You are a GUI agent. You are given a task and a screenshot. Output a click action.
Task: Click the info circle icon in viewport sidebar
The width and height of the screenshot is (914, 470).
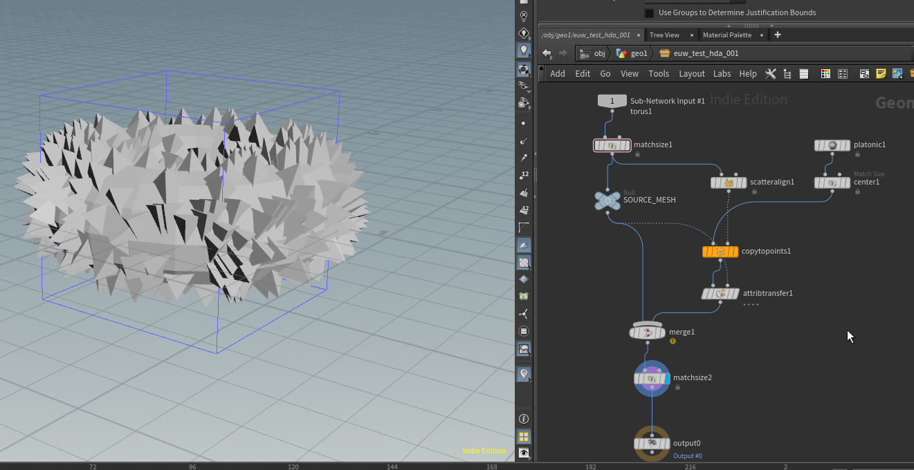tap(524, 419)
